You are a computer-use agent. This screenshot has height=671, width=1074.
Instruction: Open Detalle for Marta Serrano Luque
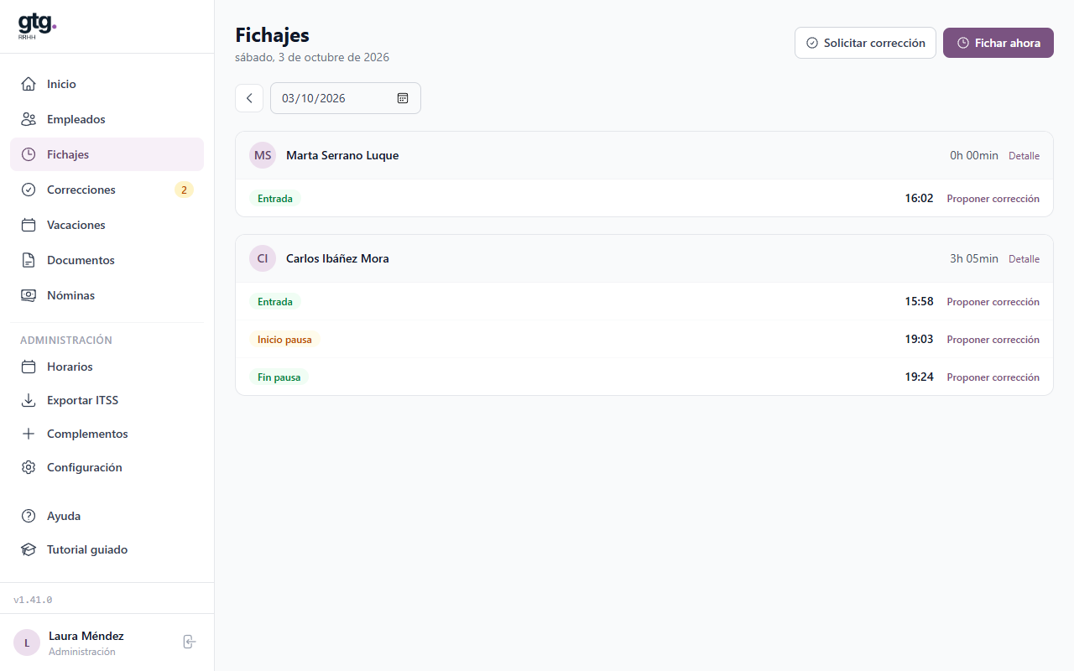tap(1024, 156)
